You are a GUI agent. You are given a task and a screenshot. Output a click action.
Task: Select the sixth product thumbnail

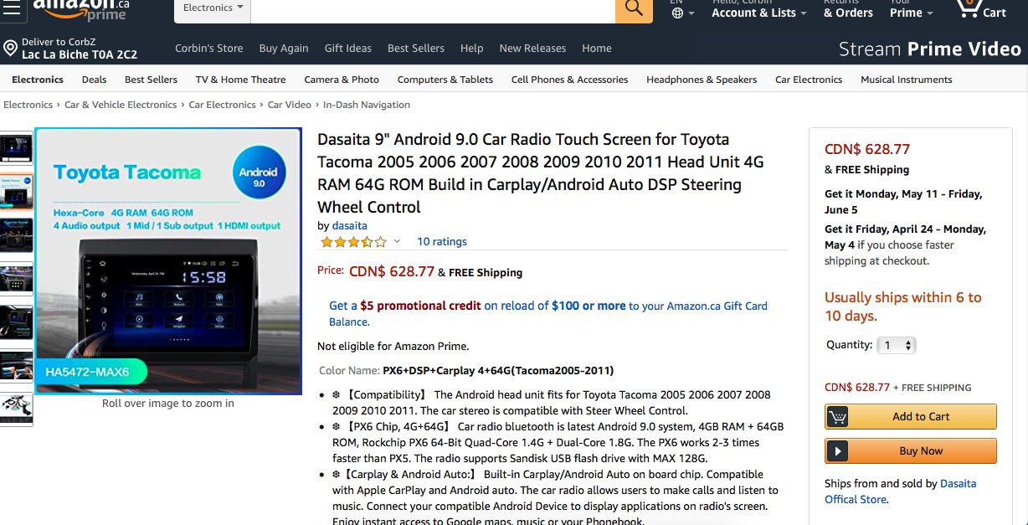click(16, 366)
